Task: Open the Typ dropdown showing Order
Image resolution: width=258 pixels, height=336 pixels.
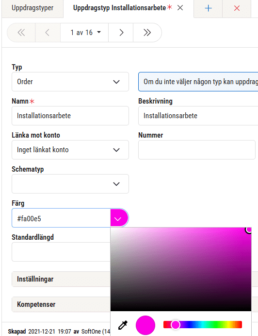Action: [70, 82]
